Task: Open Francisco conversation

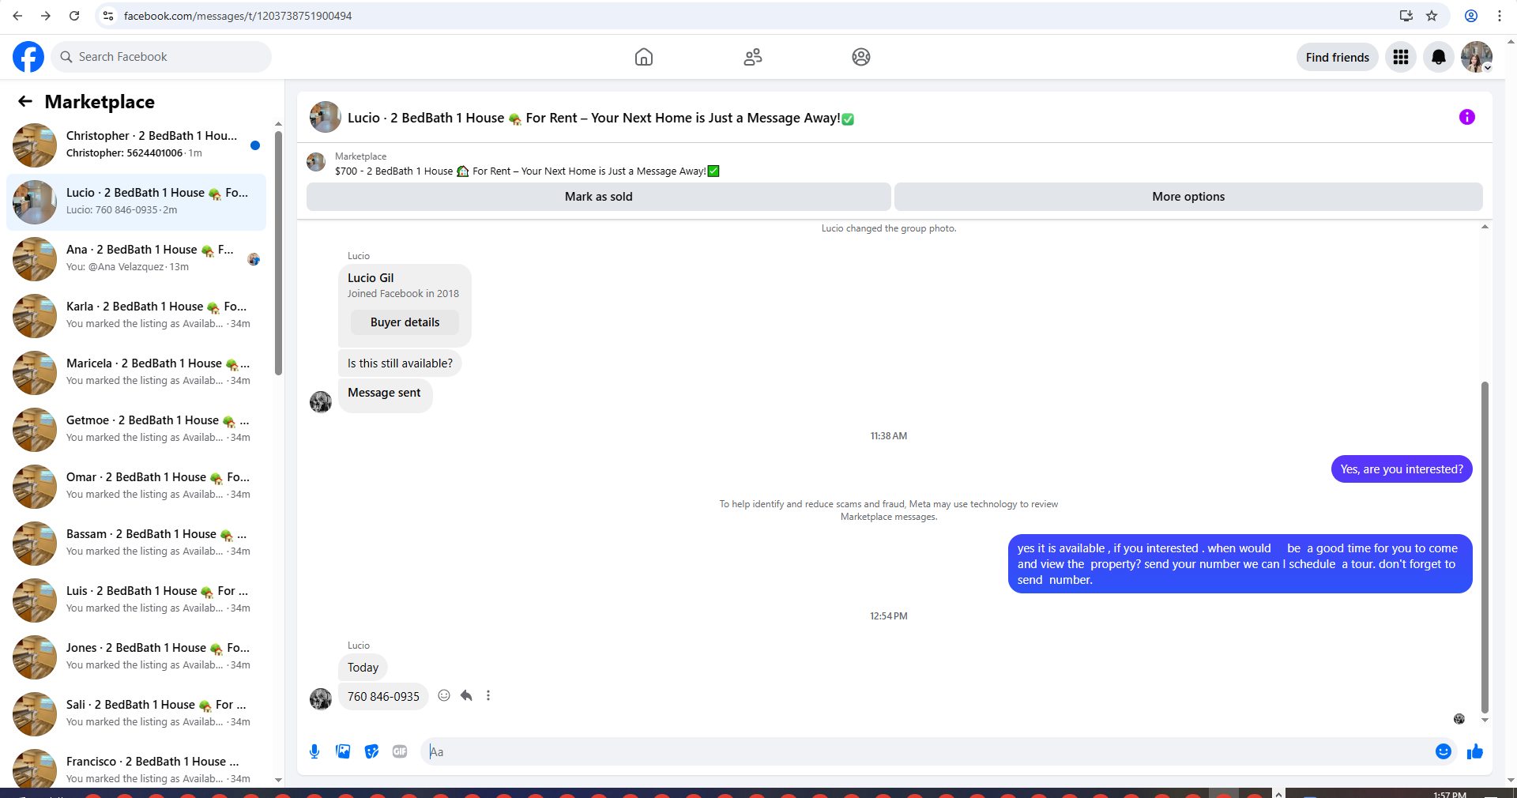Action: pos(136,767)
